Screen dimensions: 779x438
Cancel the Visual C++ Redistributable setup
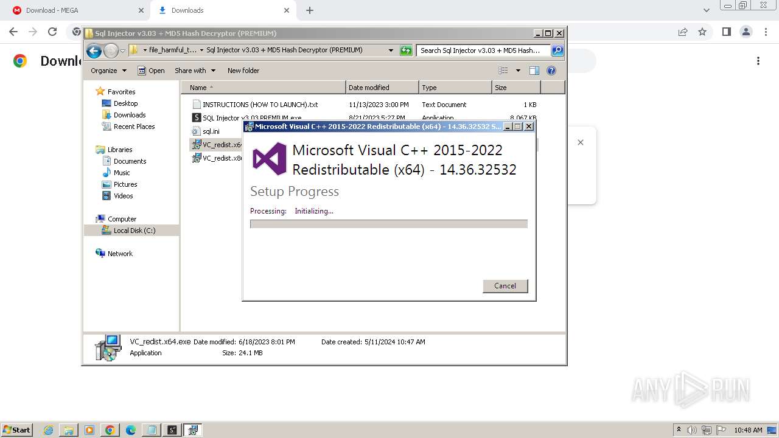tap(505, 286)
